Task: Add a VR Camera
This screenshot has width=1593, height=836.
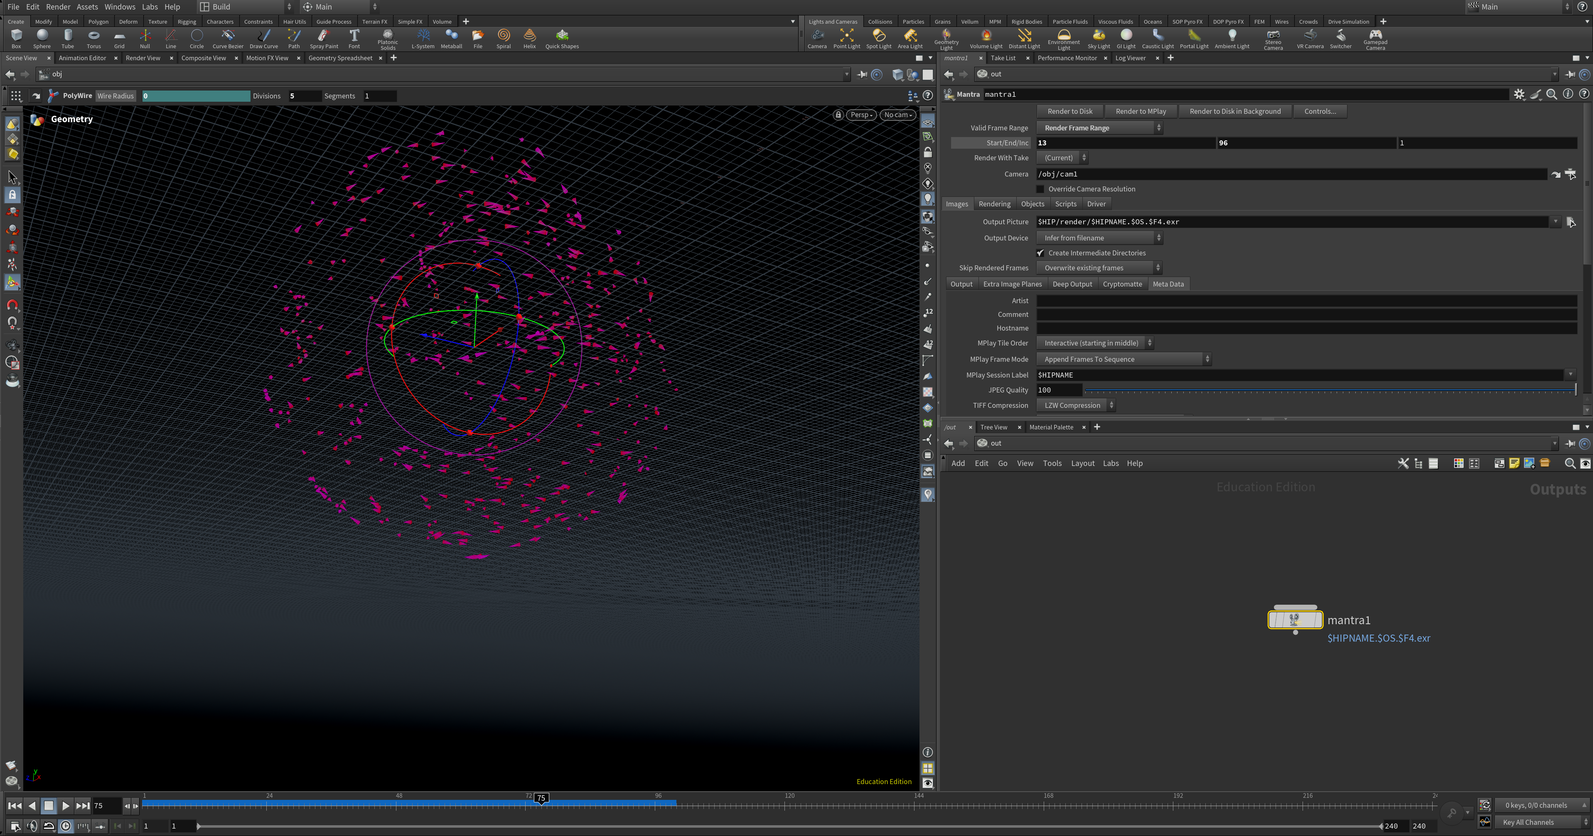Action: pyautogui.click(x=1310, y=38)
